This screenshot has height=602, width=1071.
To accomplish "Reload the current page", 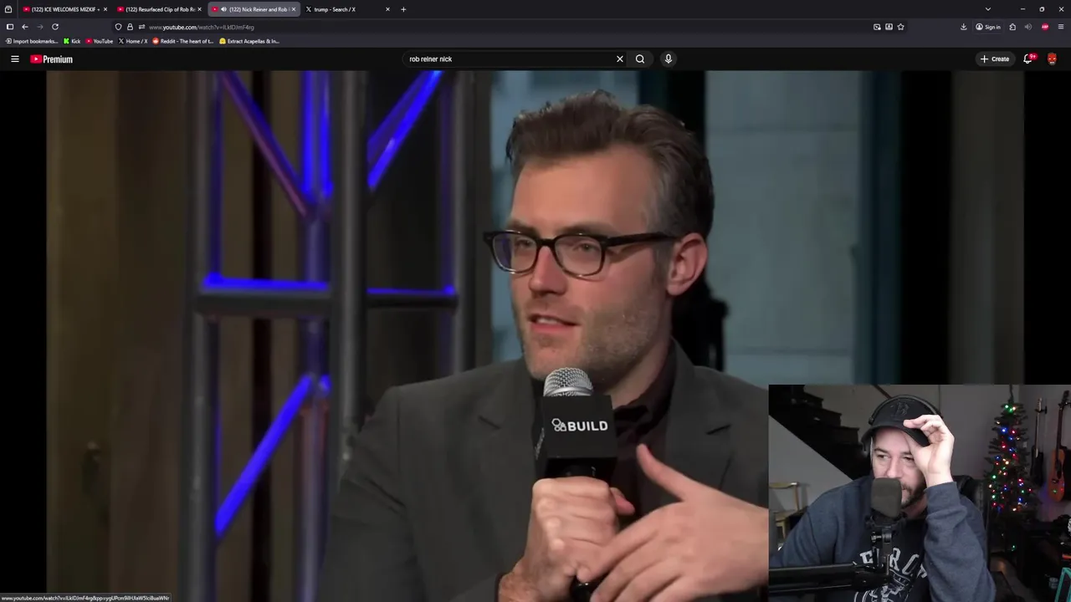I will (x=55, y=27).
